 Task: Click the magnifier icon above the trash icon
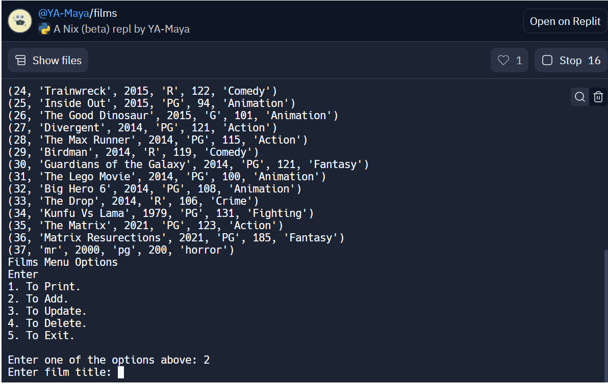[x=579, y=96]
